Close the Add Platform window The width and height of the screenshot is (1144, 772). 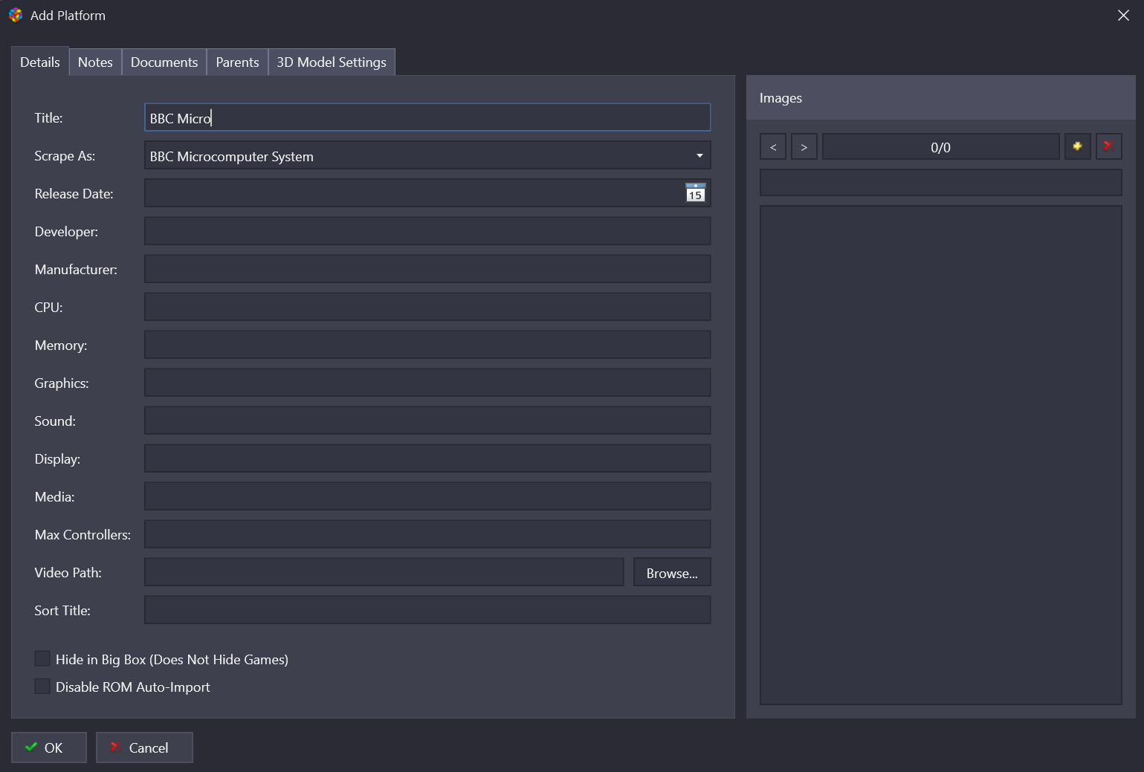point(1123,16)
